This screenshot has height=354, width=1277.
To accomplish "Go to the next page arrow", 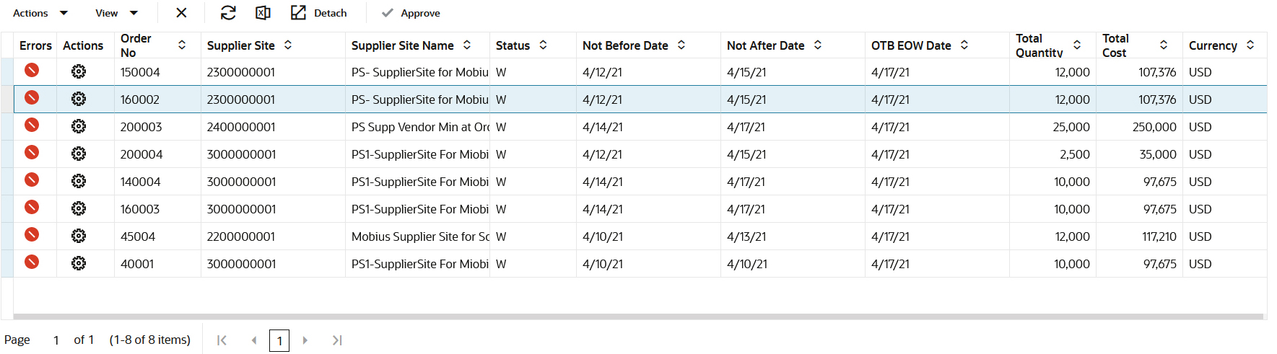I will coord(305,340).
